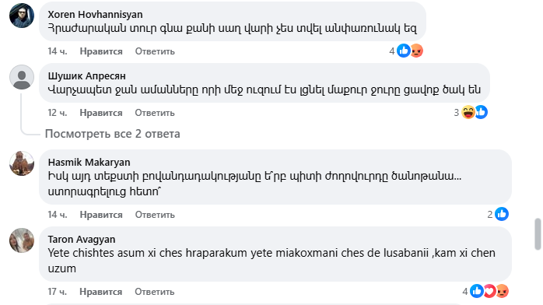The width and height of the screenshot is (543, 305).
Task: Click the page vertical scrollbar thumb
Action: [x=538, y=234]
